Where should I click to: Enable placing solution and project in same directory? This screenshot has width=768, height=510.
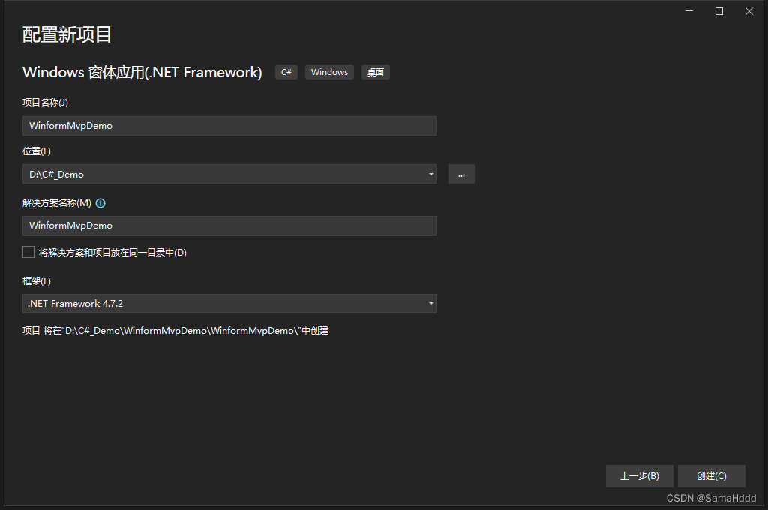point(28,252)
